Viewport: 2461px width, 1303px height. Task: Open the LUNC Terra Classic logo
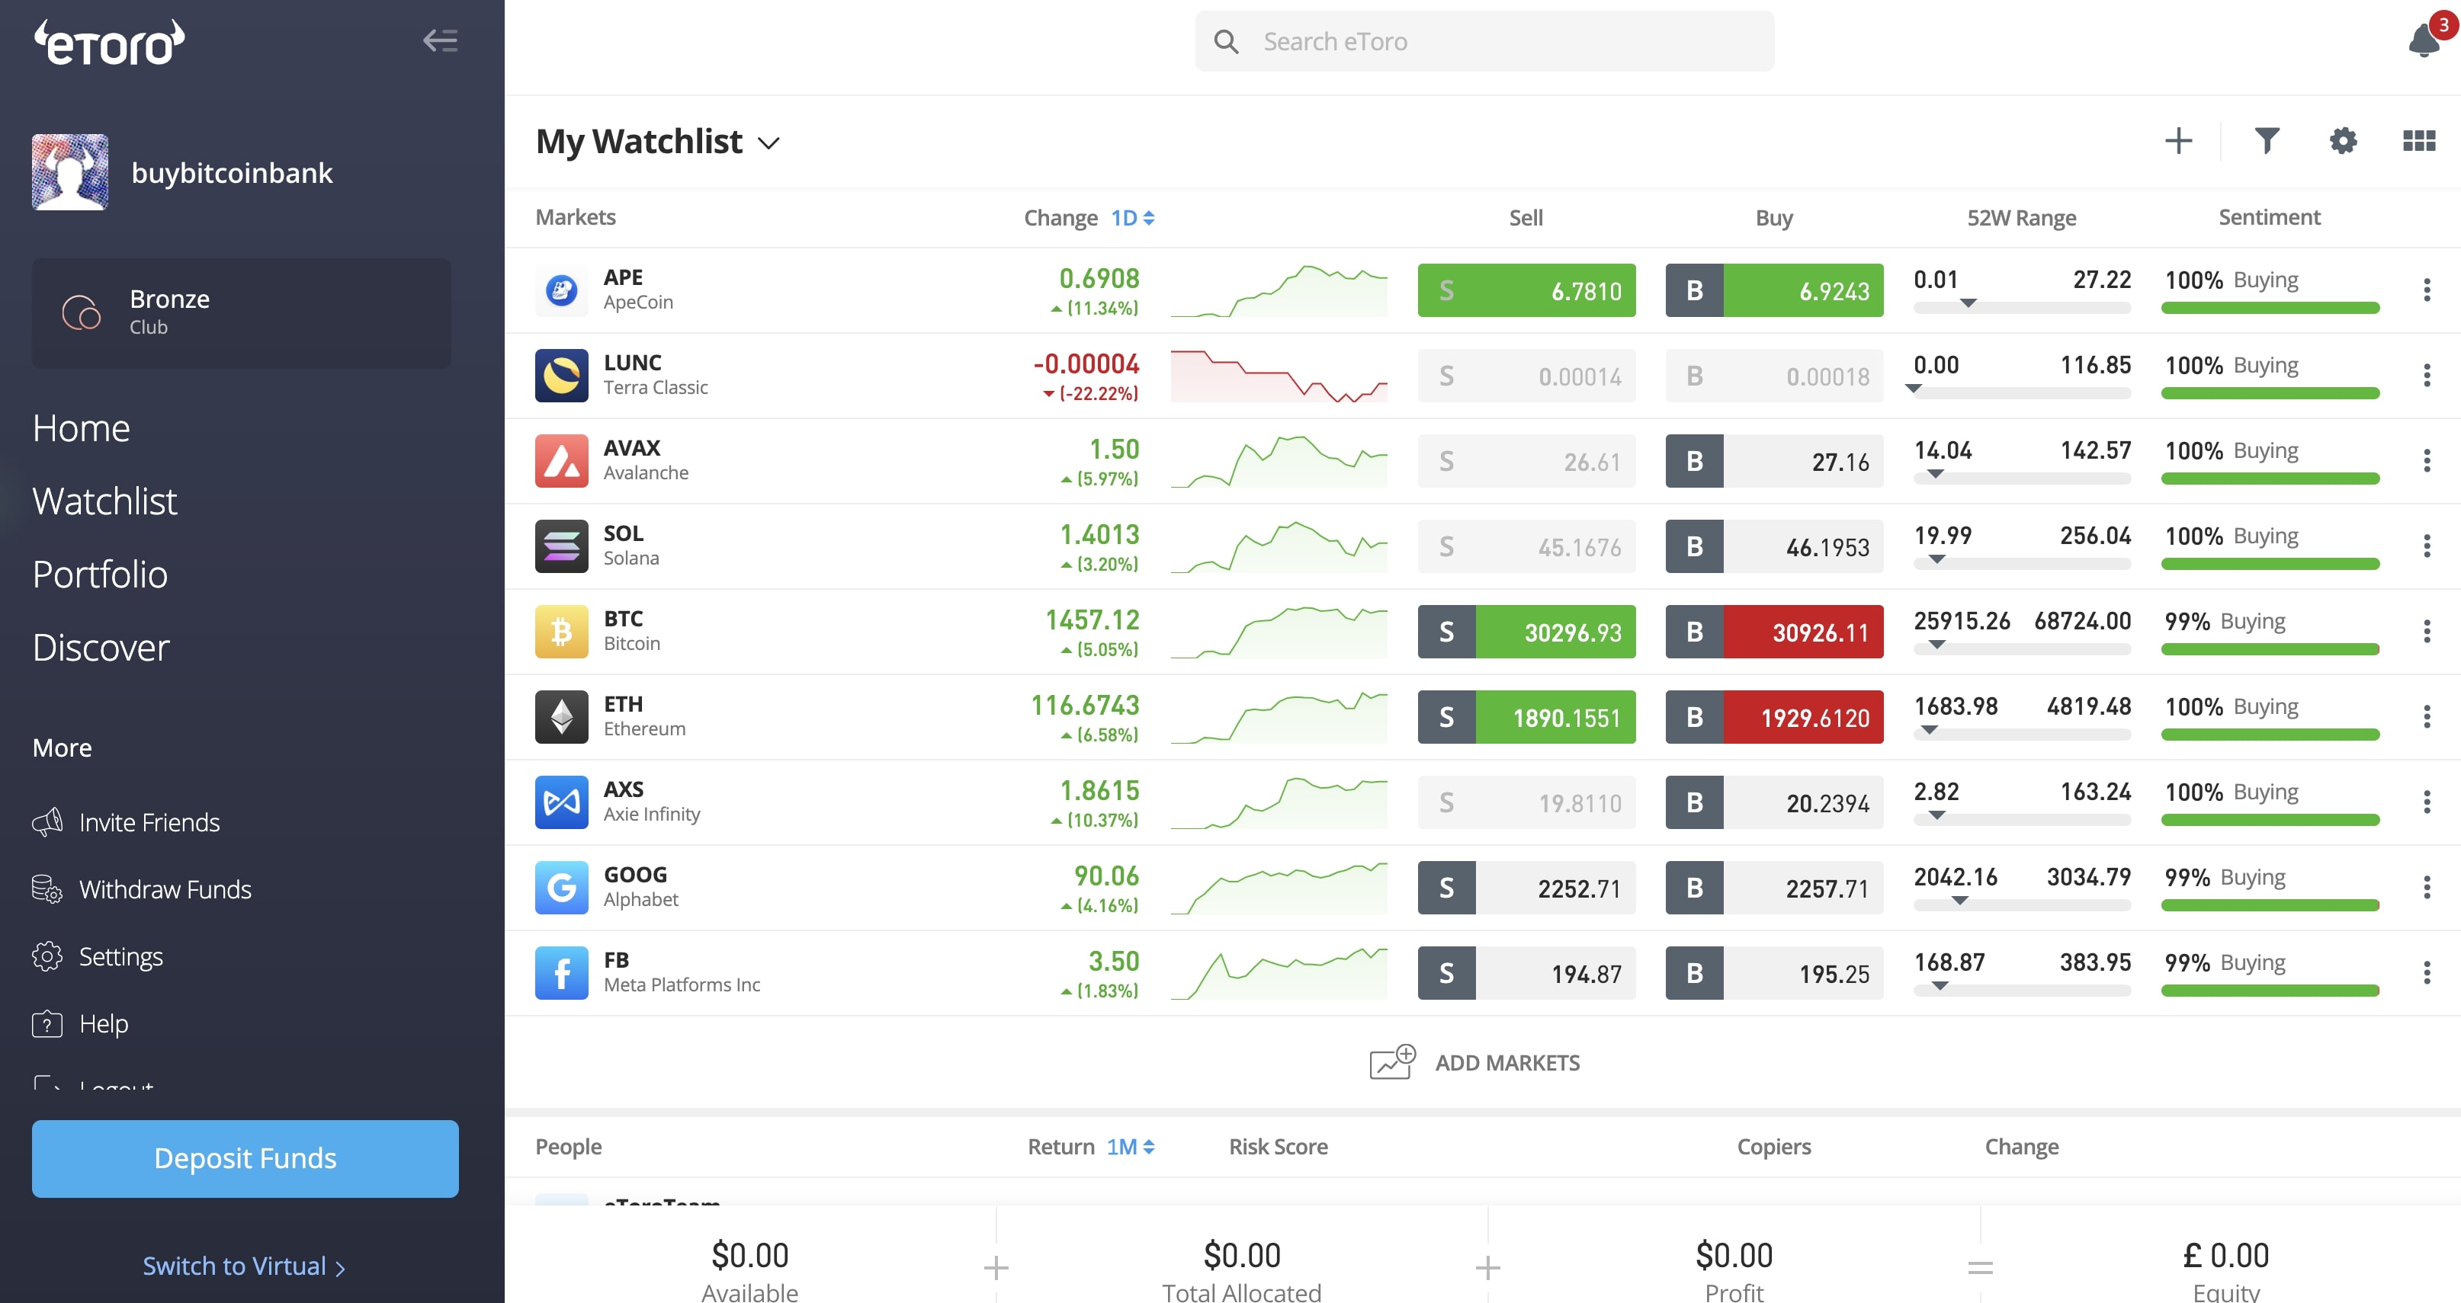(562, 375)
